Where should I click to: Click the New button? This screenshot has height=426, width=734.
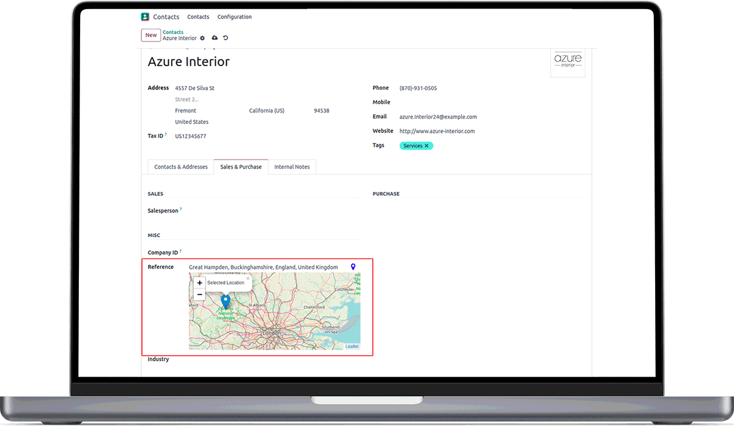click(x=151, y=35)
